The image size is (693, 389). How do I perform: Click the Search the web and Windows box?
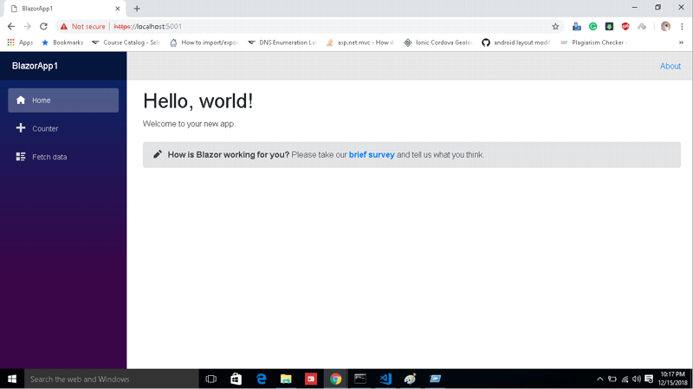click(112, 379)
